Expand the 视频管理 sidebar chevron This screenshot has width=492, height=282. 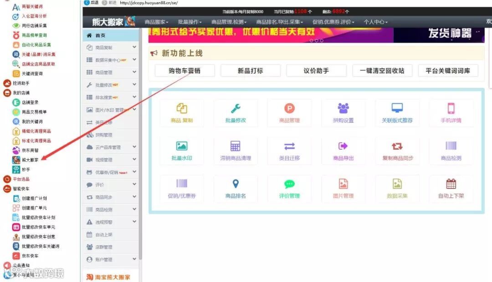[x=134, y=159]
